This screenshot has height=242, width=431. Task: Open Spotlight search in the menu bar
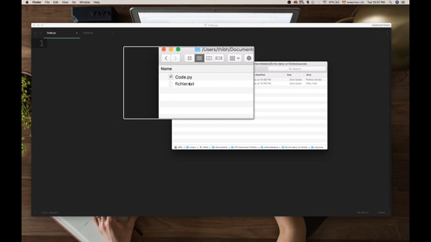click(391, 2)
